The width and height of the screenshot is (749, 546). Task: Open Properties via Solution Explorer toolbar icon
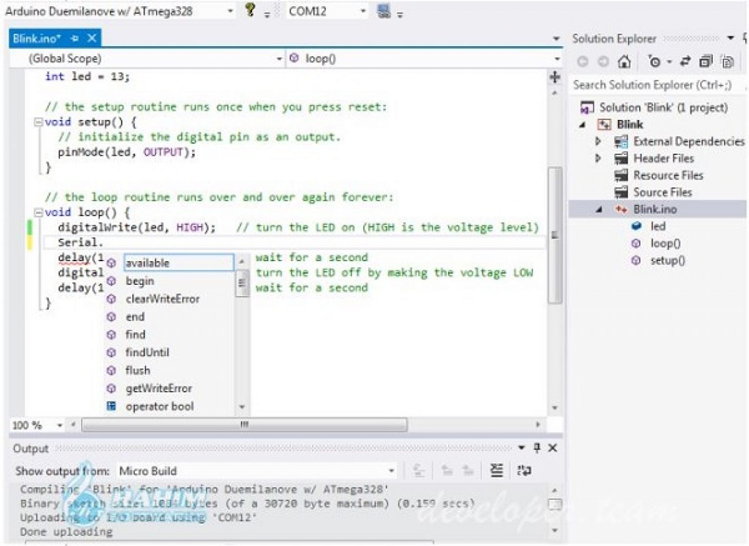point(728,62)
